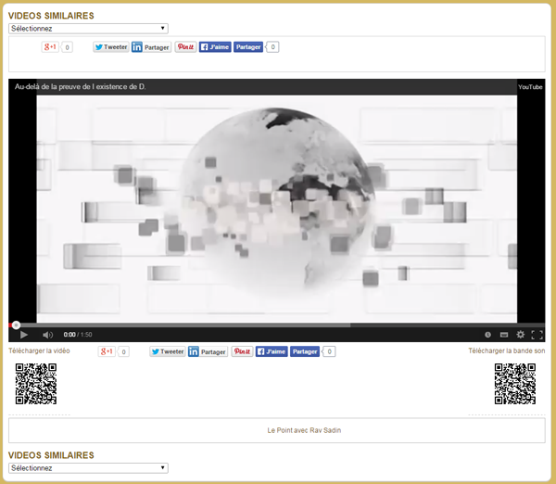This screenshot has width=556, height=484.
Task: Click the globe video frame
Action: coord(276,210)
